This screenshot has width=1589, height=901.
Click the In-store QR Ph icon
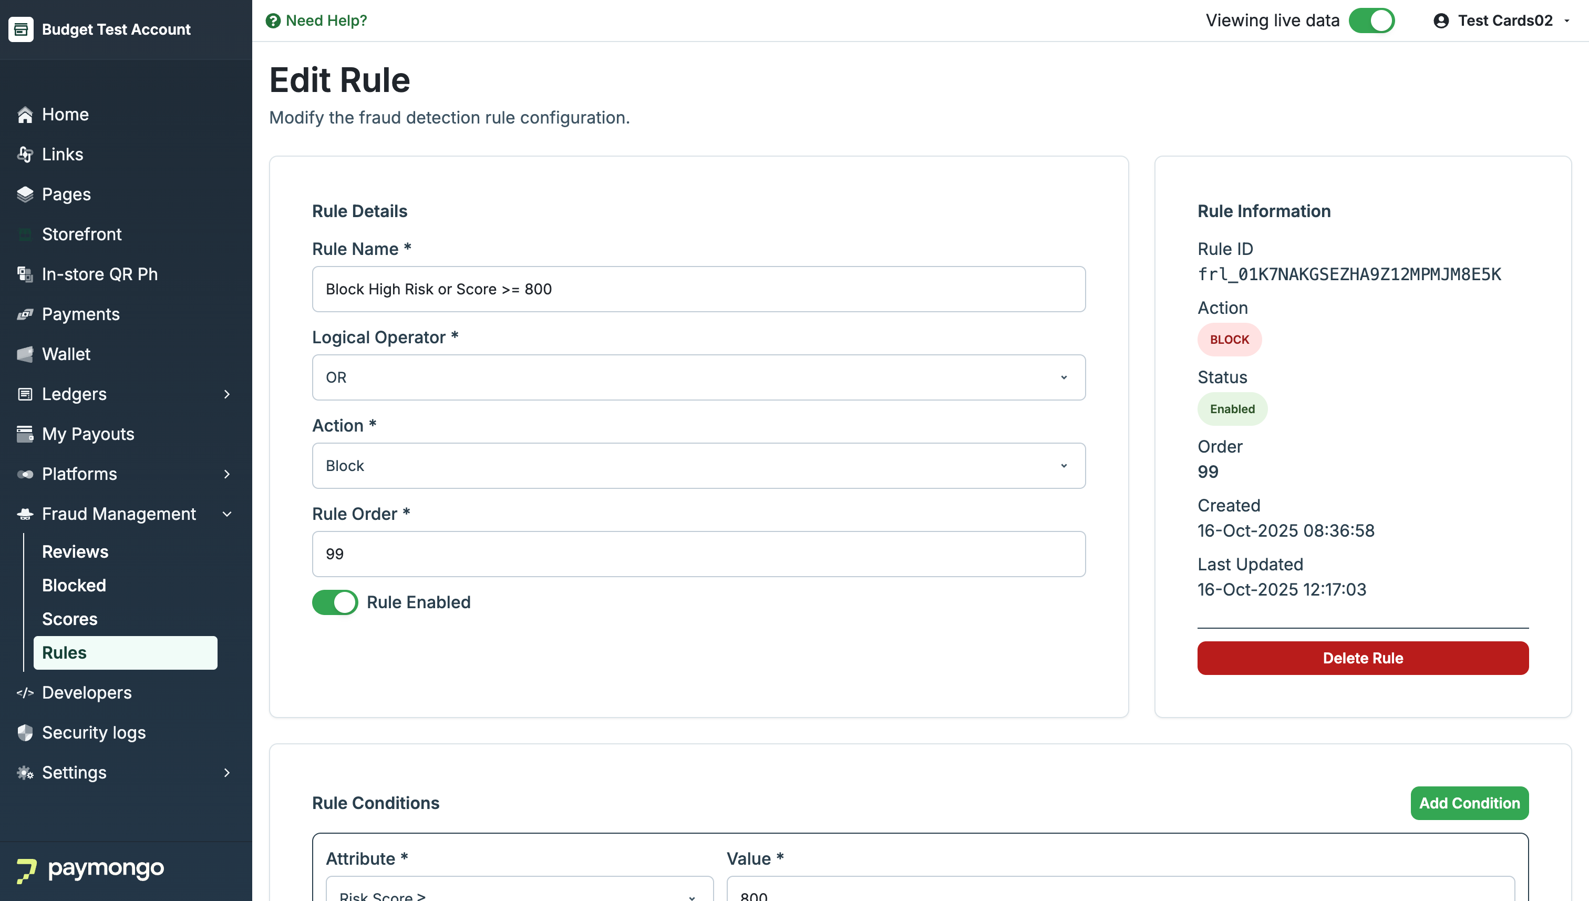[25, 274]
